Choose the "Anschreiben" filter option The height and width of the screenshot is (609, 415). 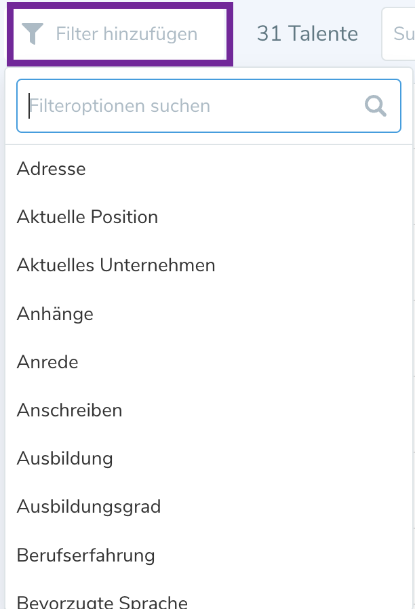69,410
